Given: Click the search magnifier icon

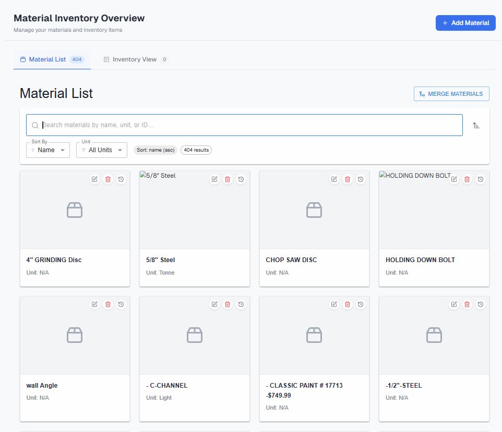Looking at the screenshot, I should coord(35,125).
